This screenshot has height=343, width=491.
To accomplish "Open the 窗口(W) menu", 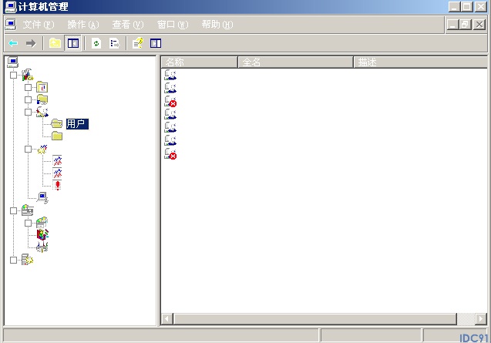I will point(173,25).
